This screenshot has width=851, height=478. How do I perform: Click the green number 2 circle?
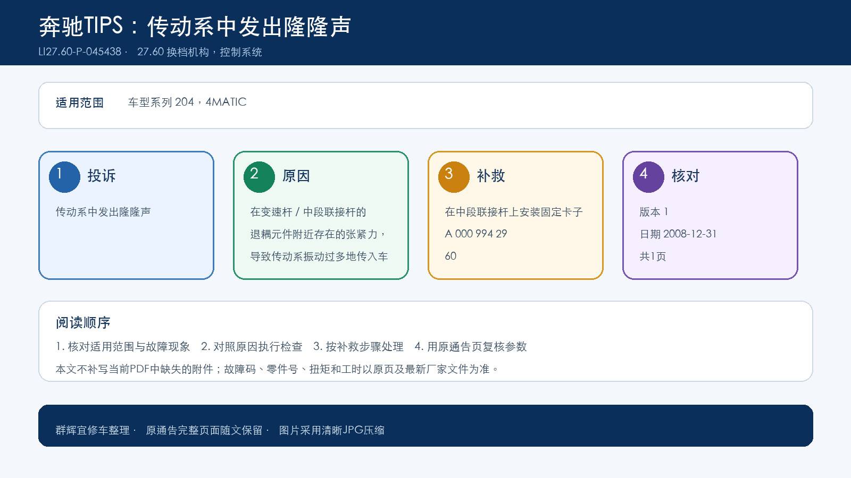[259, 177]
